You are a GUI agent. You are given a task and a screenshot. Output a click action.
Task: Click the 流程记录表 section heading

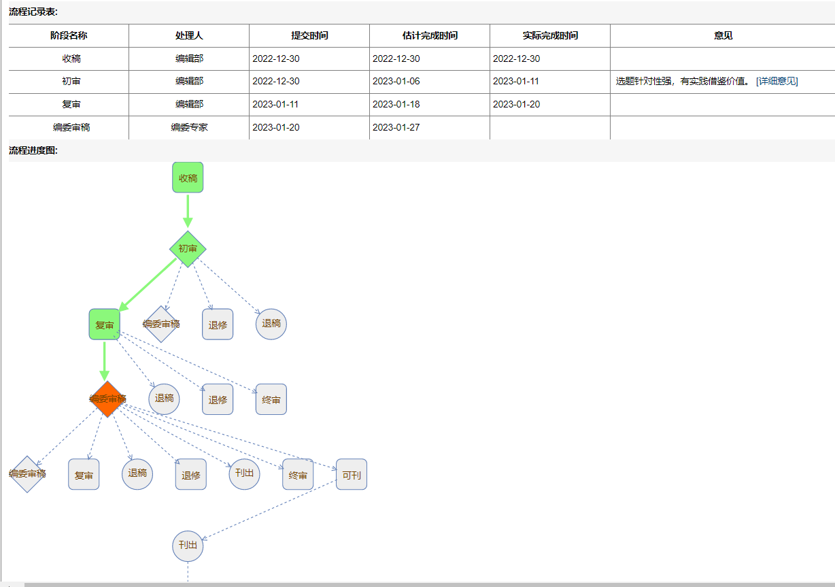tap(33, 12)
